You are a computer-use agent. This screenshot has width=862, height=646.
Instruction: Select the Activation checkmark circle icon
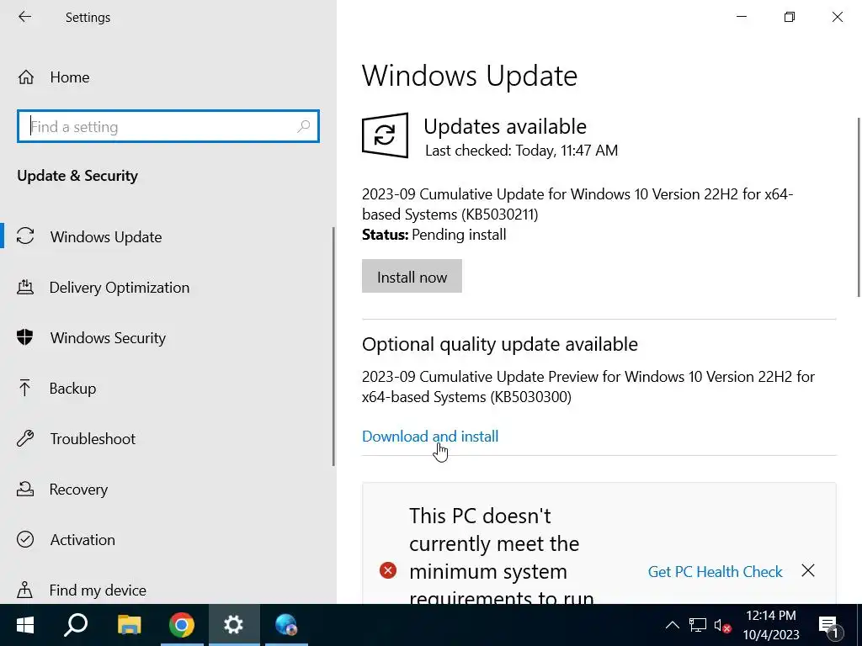tap(25, 539)
